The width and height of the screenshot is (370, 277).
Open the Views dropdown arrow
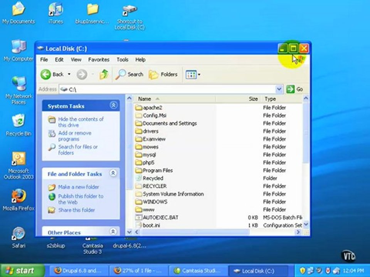[199, 75]
